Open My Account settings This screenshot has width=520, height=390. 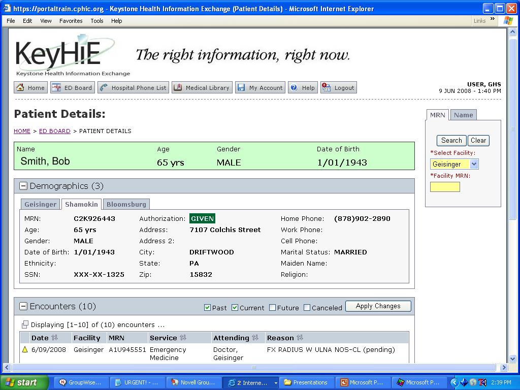click(x=261, y=87)
